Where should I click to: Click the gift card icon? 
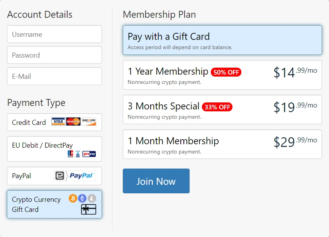pos(88,210)
